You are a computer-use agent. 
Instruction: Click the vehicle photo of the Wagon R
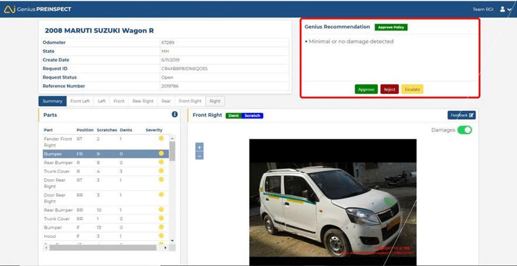332,202
